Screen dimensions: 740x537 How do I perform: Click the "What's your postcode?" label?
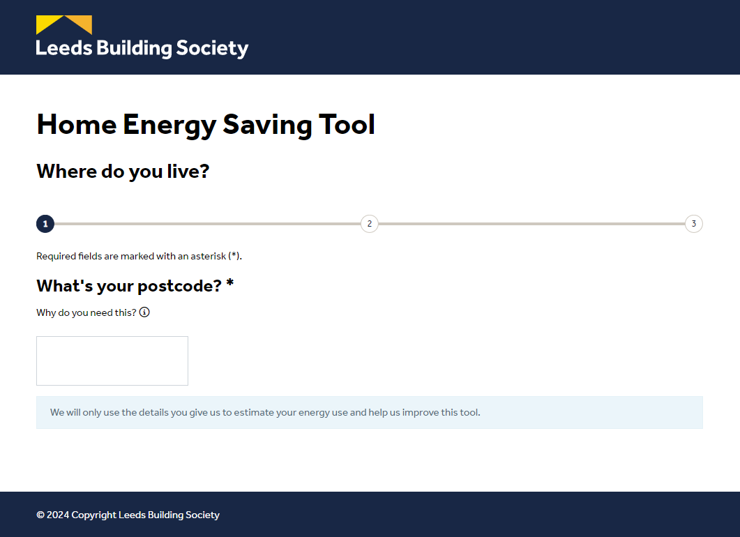point(128,286)
